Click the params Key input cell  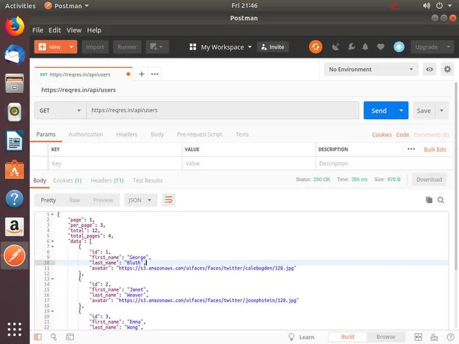tap(115, 164)
